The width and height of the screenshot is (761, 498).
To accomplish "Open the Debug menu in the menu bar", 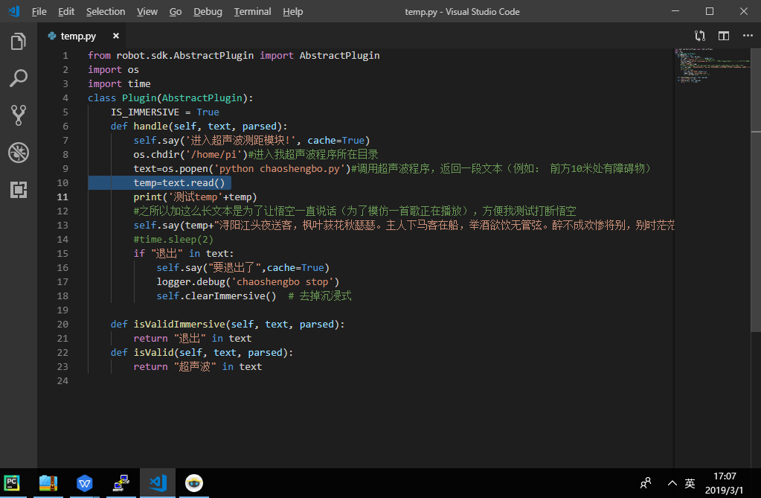I will 208,11.
